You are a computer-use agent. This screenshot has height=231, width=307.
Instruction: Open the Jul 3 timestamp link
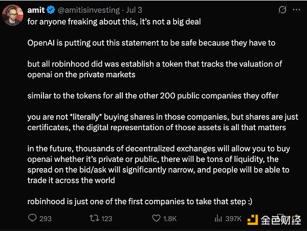pyautogui.click(x=134, y=10)
